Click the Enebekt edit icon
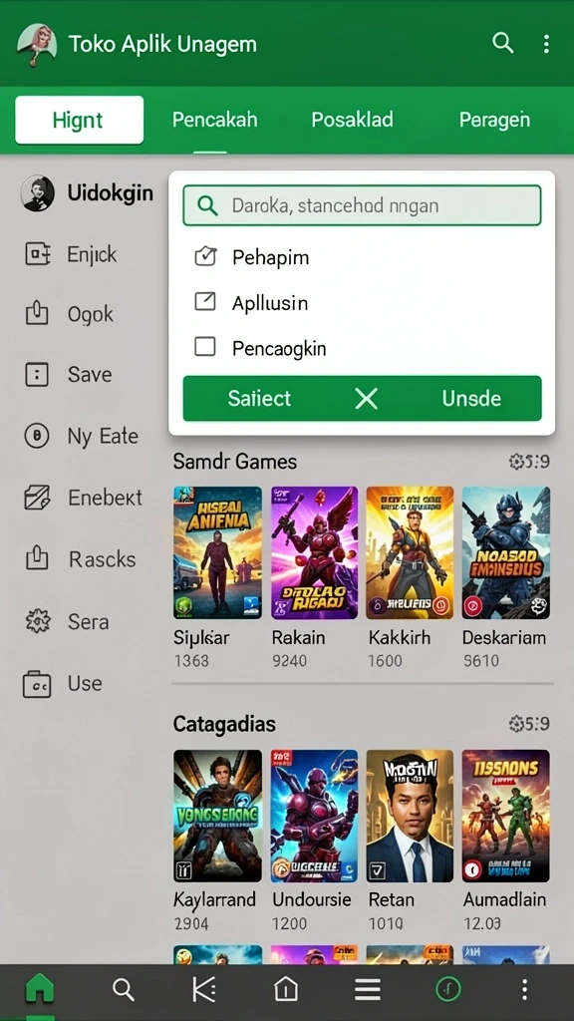Image resolution: width=574 pixels, height=1021 pixels. click(37, 498)
